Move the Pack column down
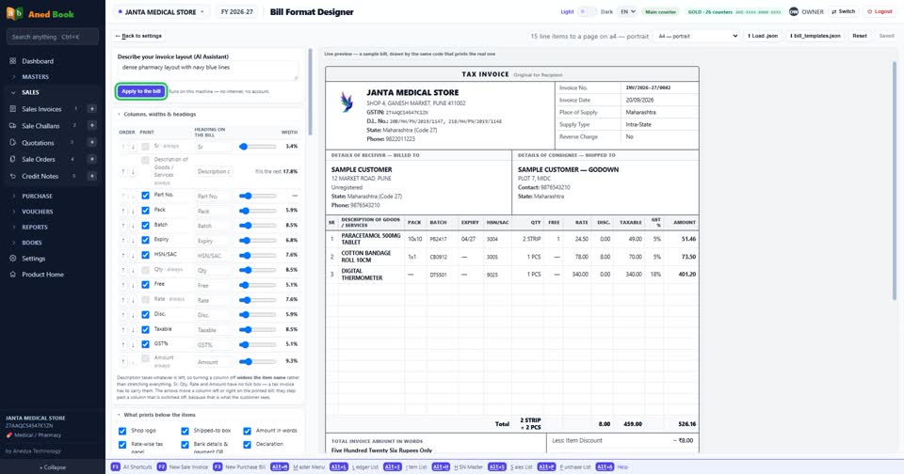Screen dimensions: 904x474 (x=133, y=211)
